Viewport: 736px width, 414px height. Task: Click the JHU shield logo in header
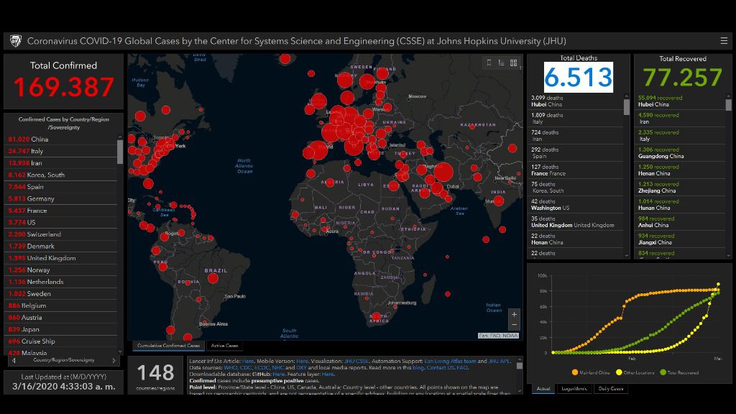[16, 41]
